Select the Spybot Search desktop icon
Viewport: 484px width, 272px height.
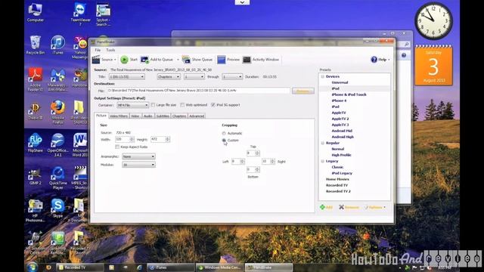click(103, 14)
